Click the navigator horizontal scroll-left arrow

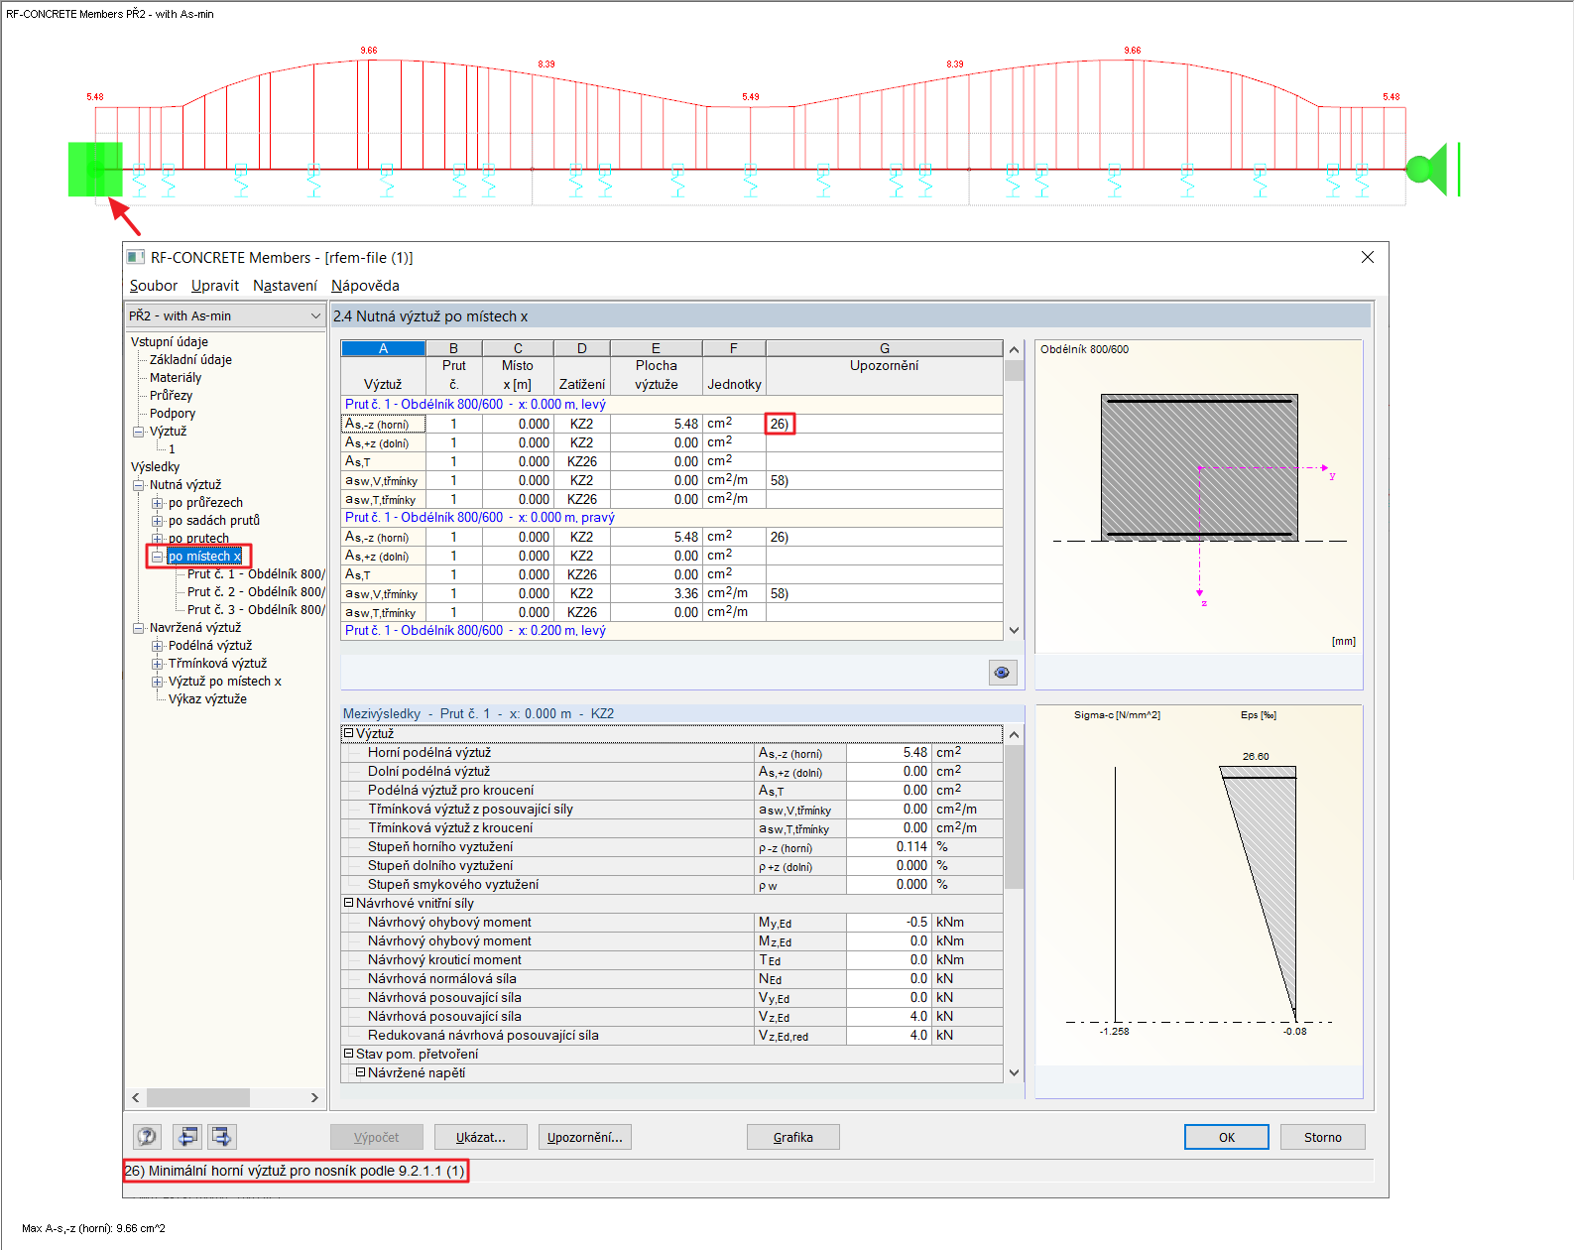(x=136, y=1097)
